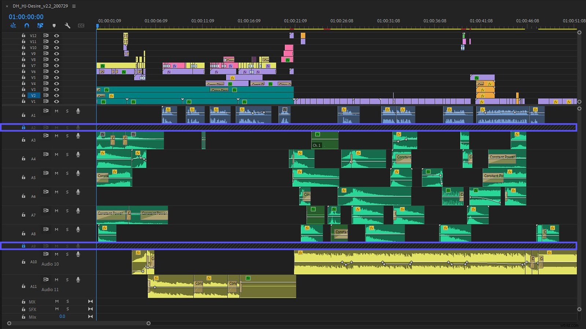The image size is (586, 329).
Task: Hide track V1 using its eye toggle
Action: [57, 101]
